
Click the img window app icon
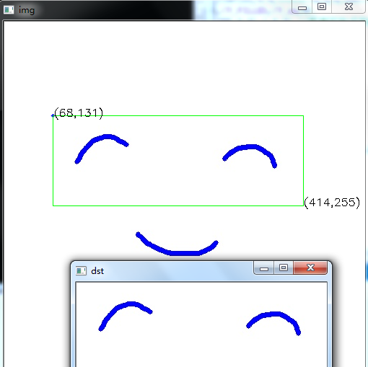coord(9,10)
